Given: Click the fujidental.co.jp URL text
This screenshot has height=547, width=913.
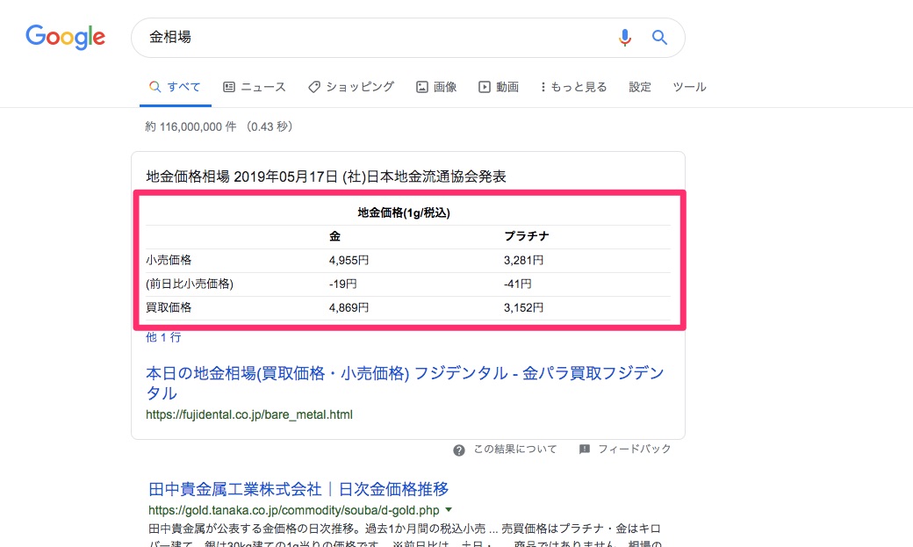Looking at the screenshot, I should click(x=249, y=414).
